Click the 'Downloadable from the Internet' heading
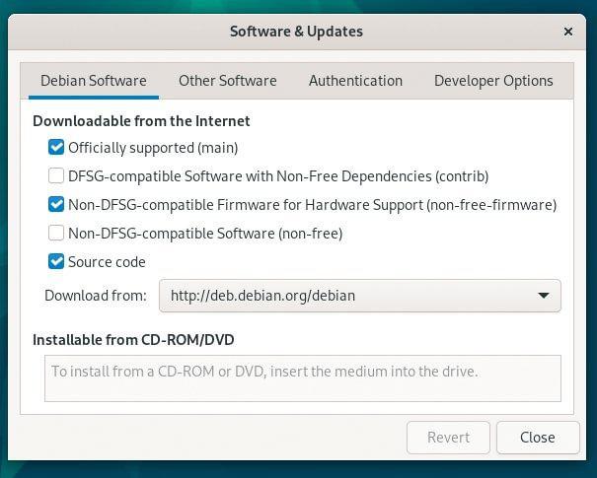 [x=141, y=121]
